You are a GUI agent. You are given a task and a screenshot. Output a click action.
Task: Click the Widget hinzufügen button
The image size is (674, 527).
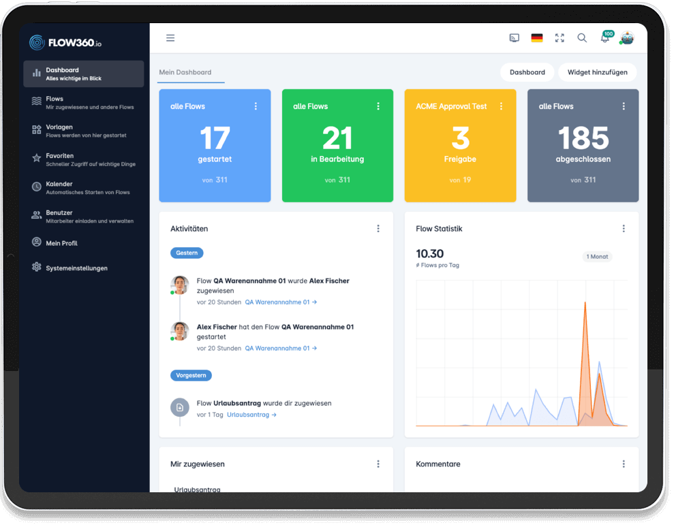pyautogui.click(x=598, y=72)
